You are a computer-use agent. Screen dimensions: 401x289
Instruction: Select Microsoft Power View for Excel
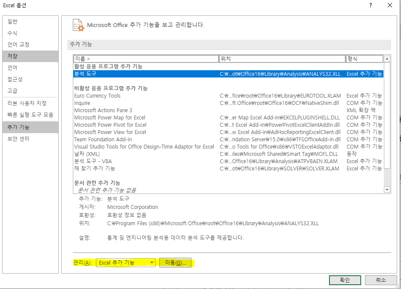[228, 132]
